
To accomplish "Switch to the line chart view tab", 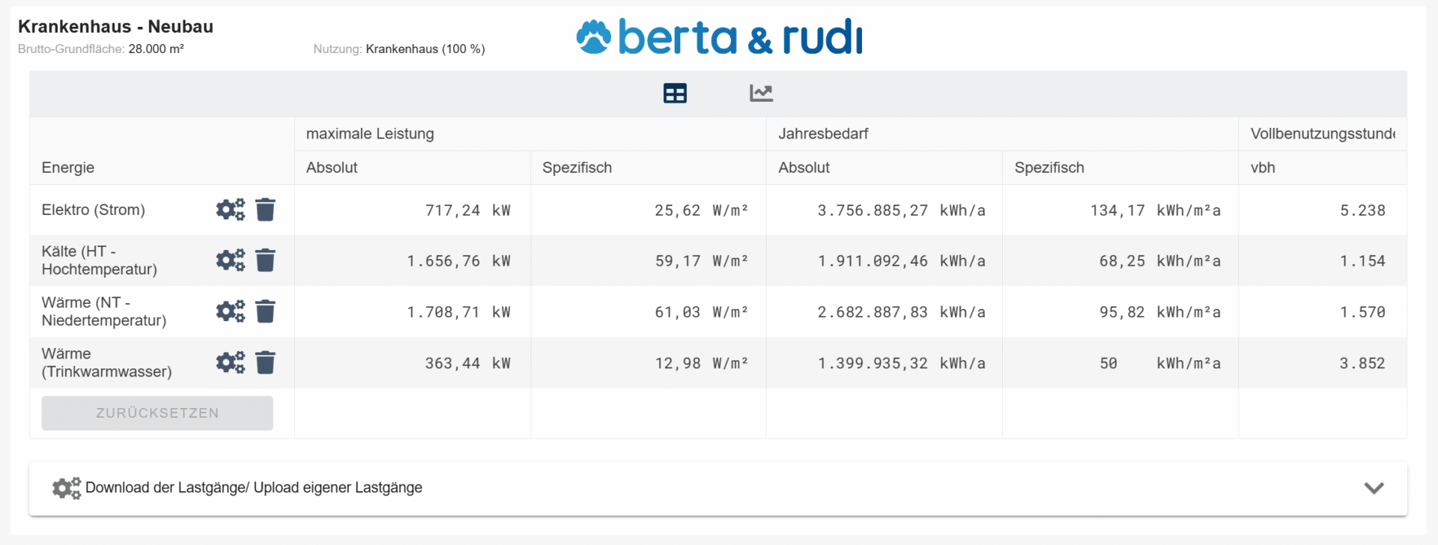I will click(x=761, y=93).
